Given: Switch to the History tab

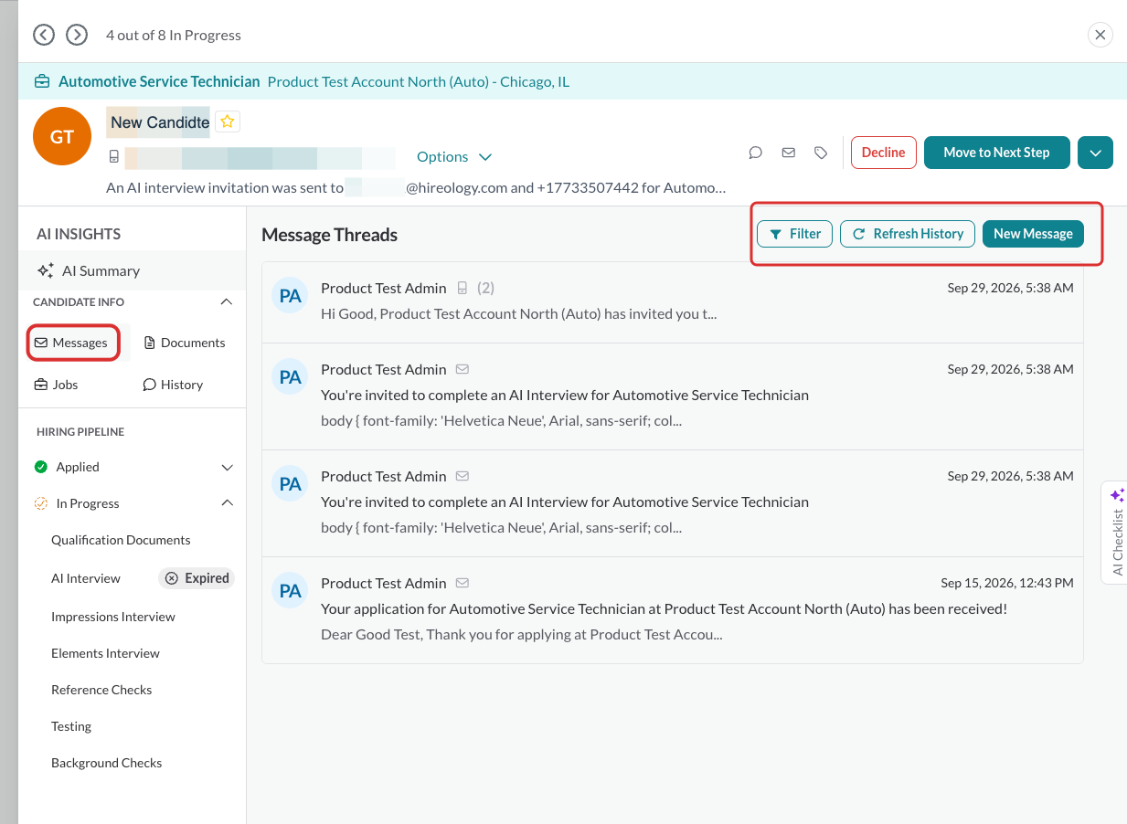Looking at the screenshot, I should point(173,385).
